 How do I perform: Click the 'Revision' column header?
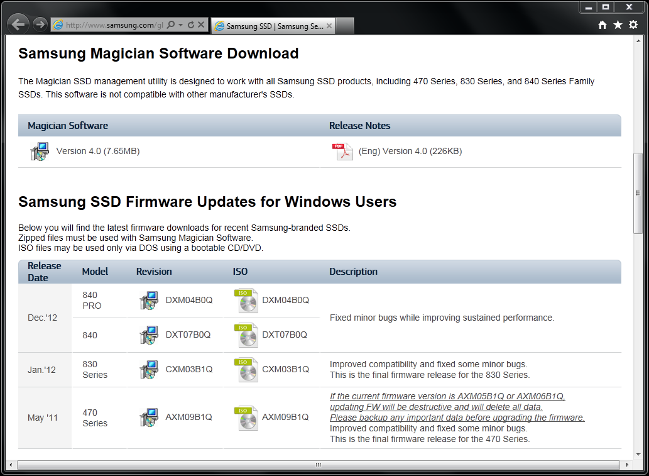coord(154,272)
